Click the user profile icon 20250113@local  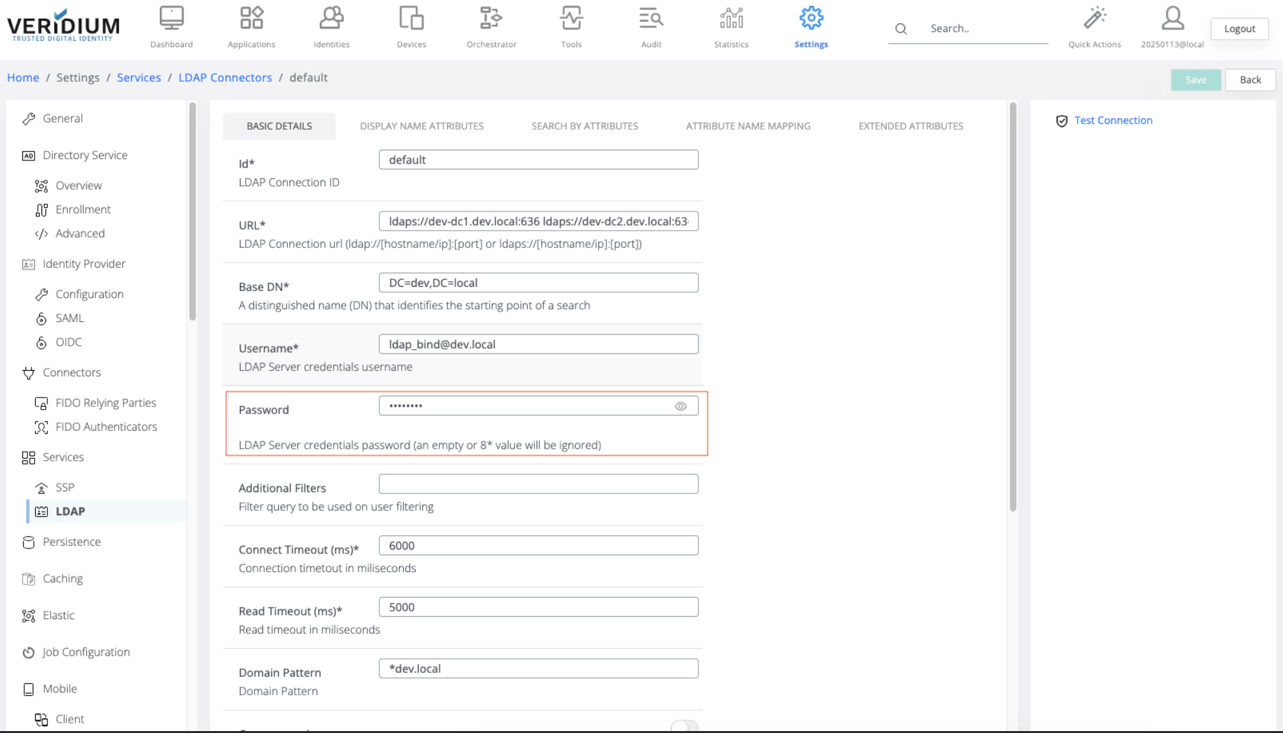[x=1172, y=19]
